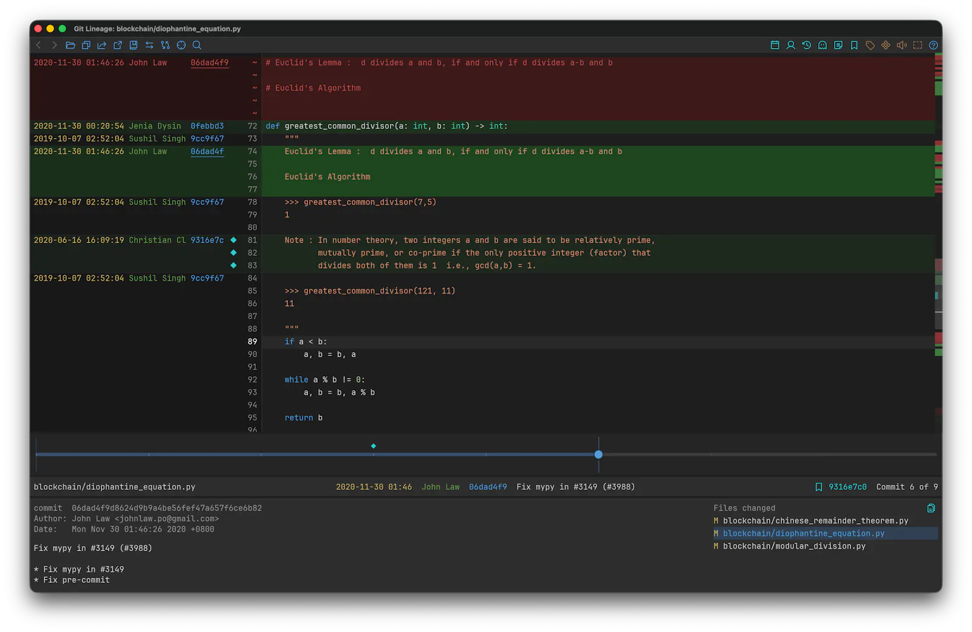
Task: Click author Christian Cl on line 81
Action: coord(157,240)
